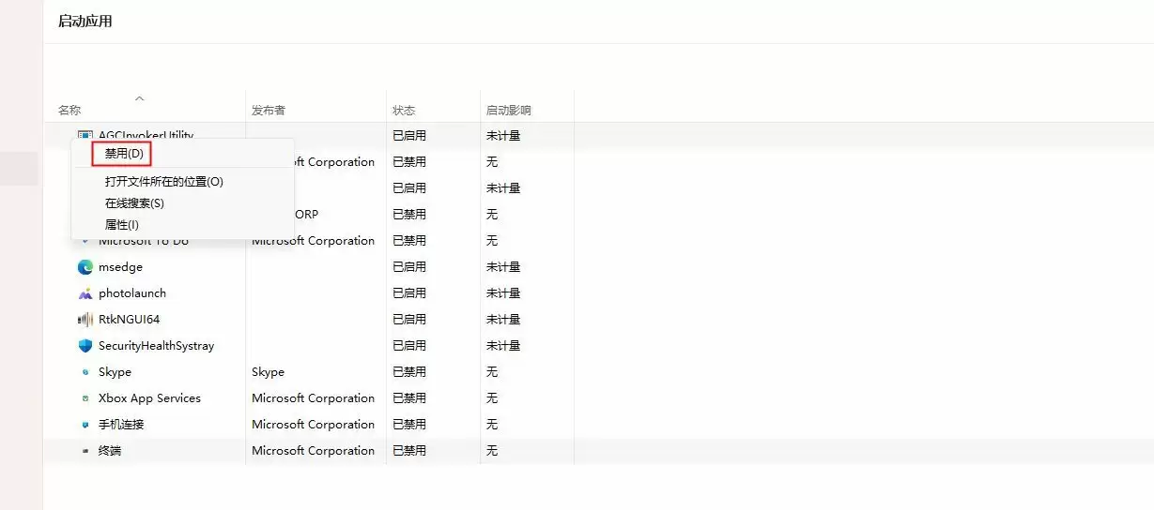Sort by the 状态 column header
Viewport: 1154px width, 510px height.
[x=404, y=111]
